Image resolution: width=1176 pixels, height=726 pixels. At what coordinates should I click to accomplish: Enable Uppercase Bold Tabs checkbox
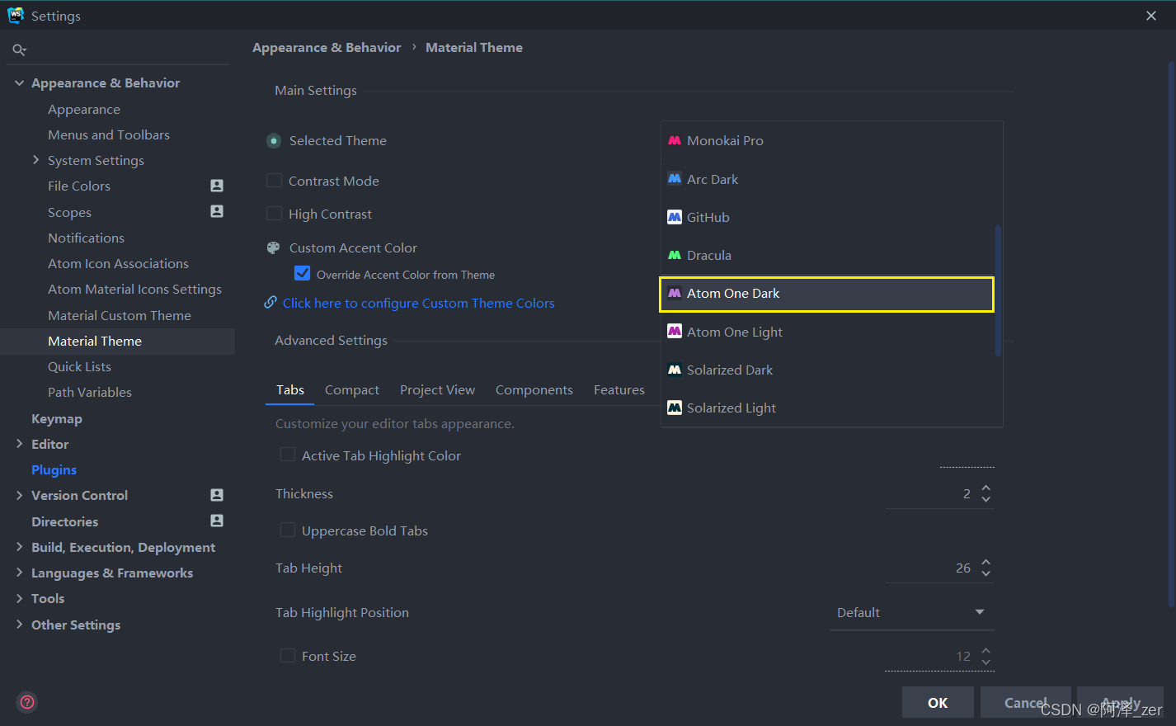288,530
